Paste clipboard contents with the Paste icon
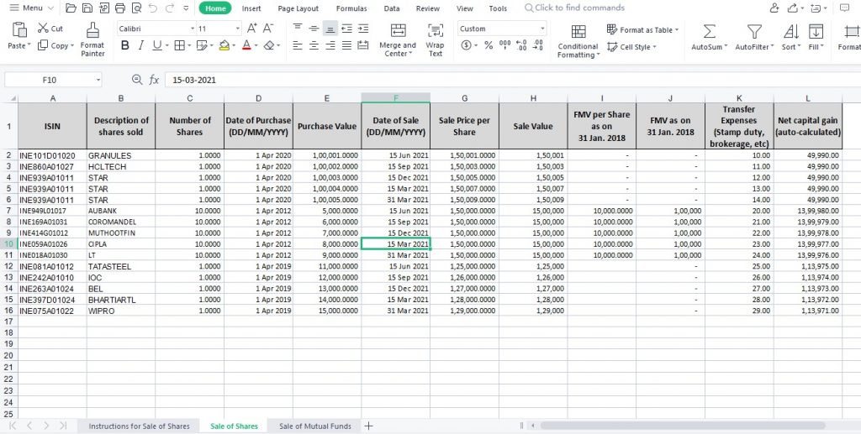Image resolution: width=861 pixels, height=434 pixels. tap(19, 30)
